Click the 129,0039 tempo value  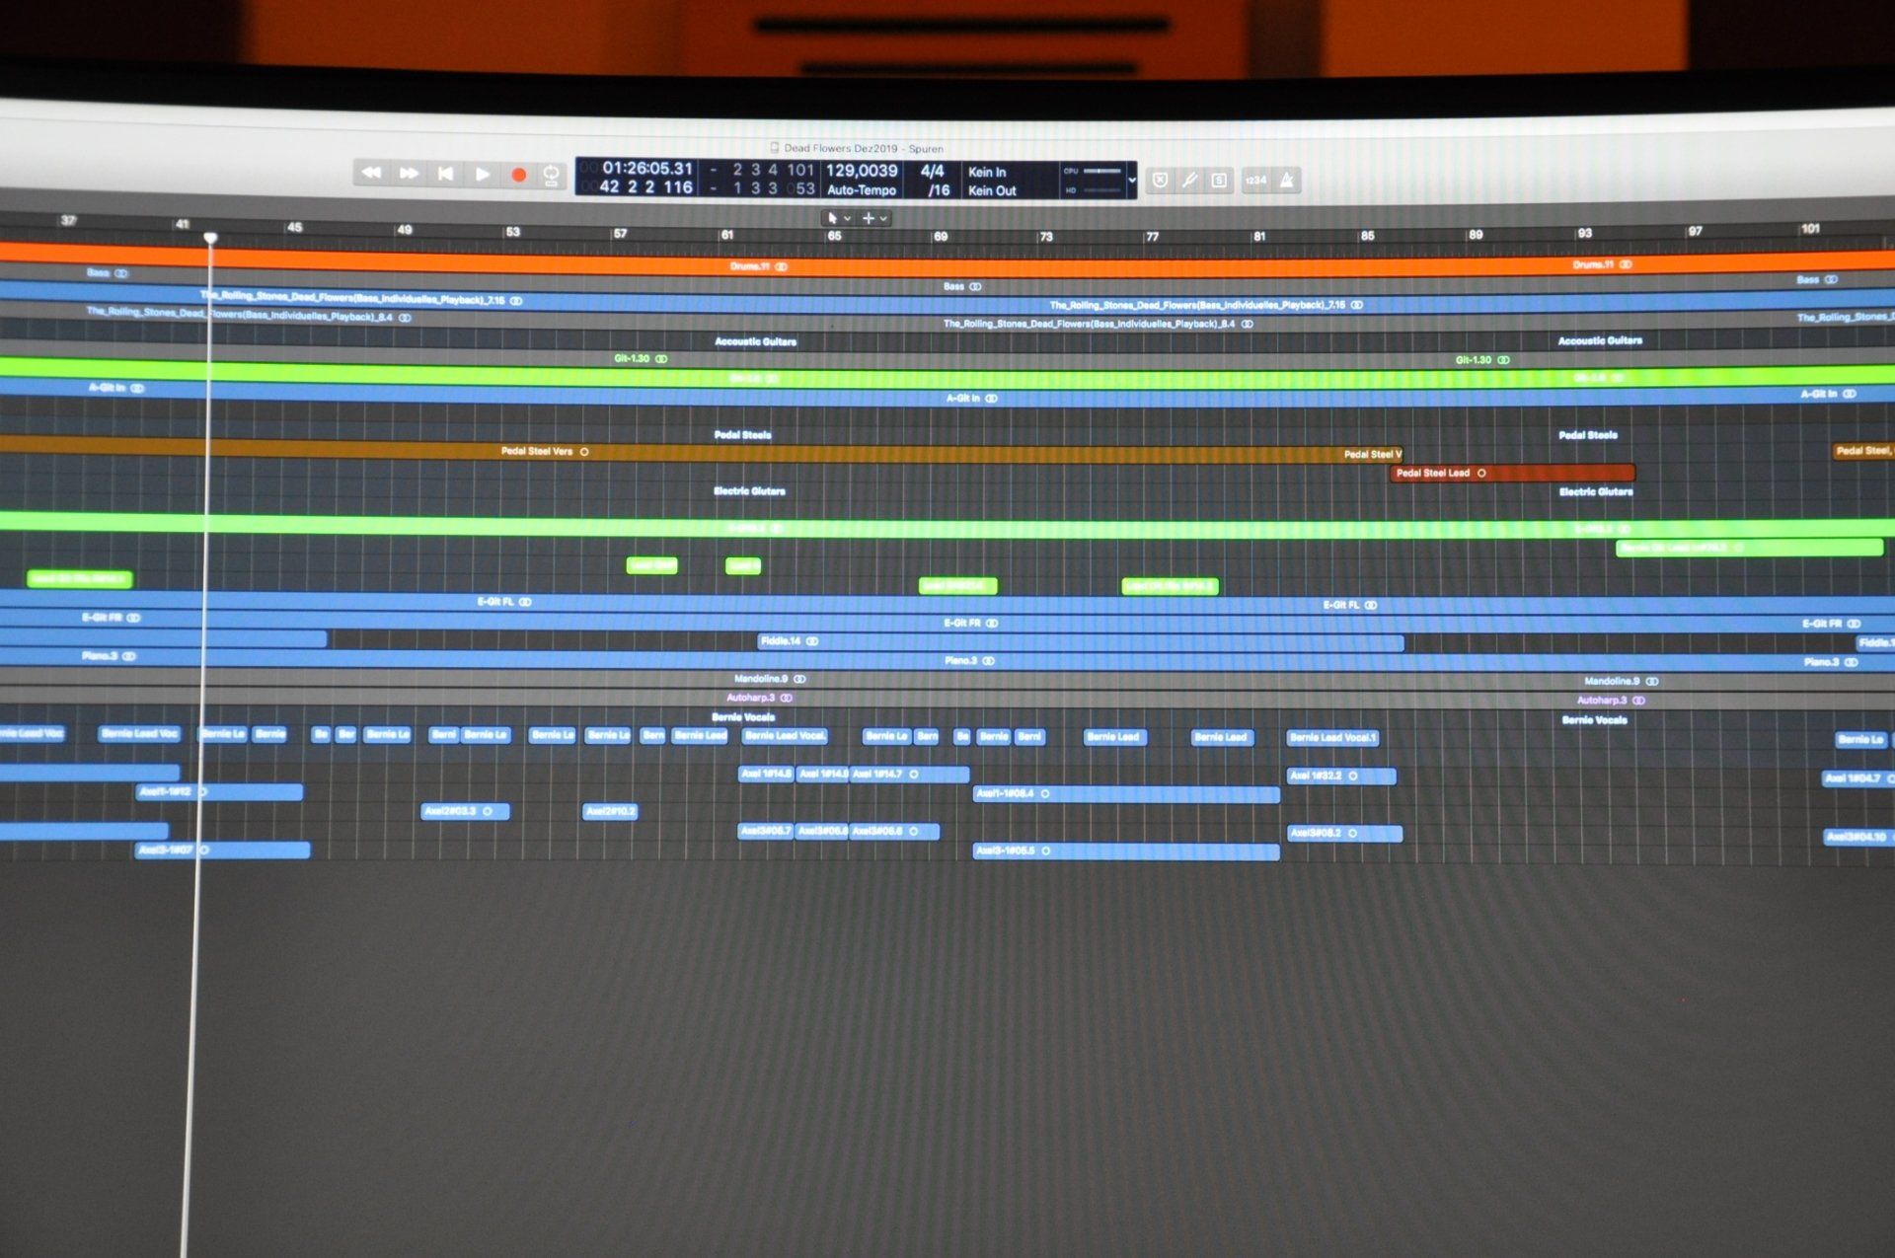[x=861, y=171]
